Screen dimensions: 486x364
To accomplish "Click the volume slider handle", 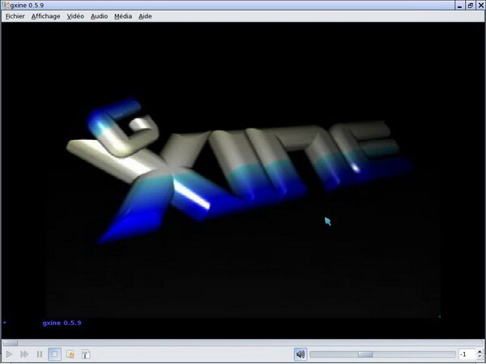I will (365, 354).
